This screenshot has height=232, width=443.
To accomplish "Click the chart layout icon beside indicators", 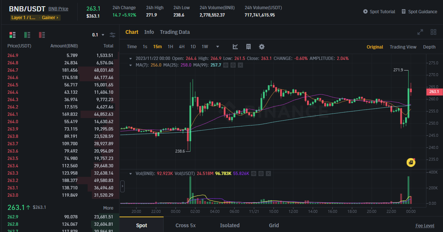I will (x=249, y=47).
